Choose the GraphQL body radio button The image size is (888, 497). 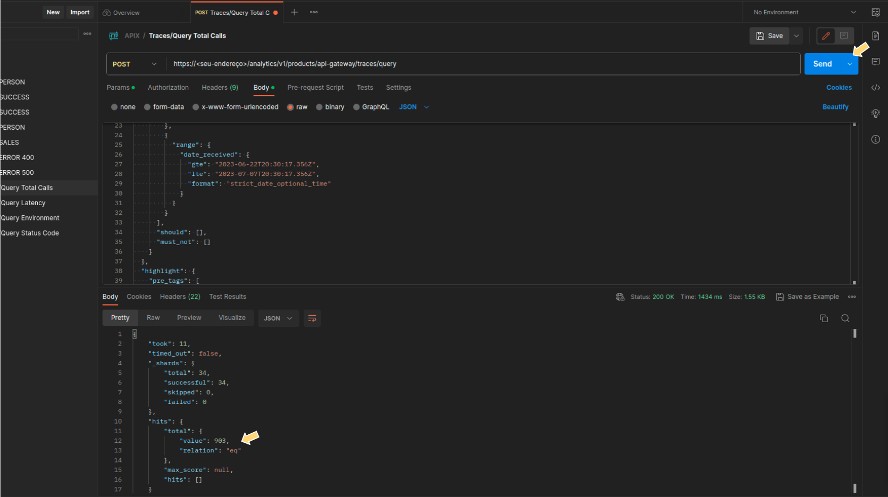356,107
